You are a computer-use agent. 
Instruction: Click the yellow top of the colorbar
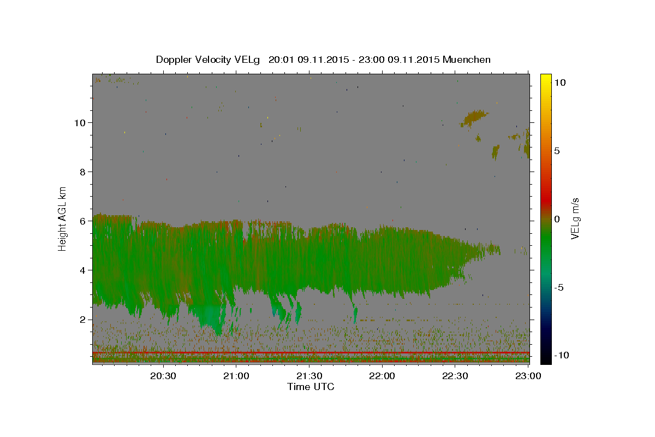coord(546,79)
